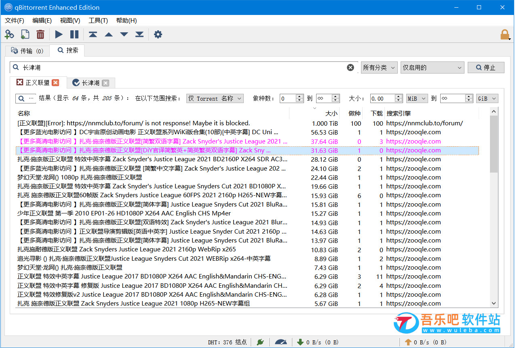Viewport: 515px width, 348px height.
Task: Open the MiB size unit dropdown
Action: click(417, 98)
